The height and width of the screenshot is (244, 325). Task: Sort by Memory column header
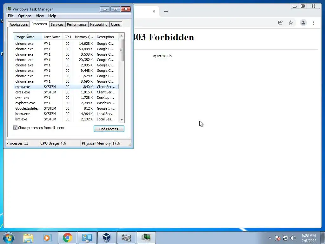[84, 37]
